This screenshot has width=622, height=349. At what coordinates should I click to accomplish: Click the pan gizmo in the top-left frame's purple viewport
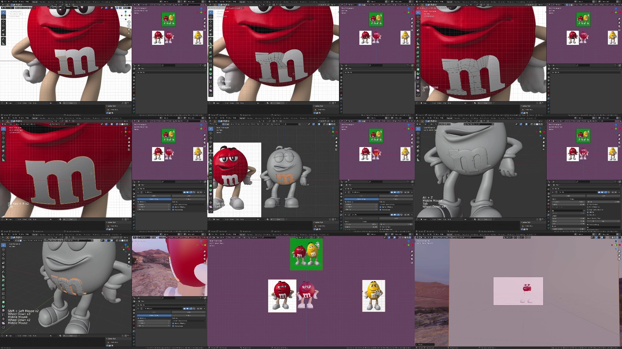[205, 22]
